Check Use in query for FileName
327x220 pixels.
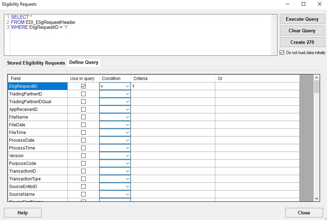(84, 117)
